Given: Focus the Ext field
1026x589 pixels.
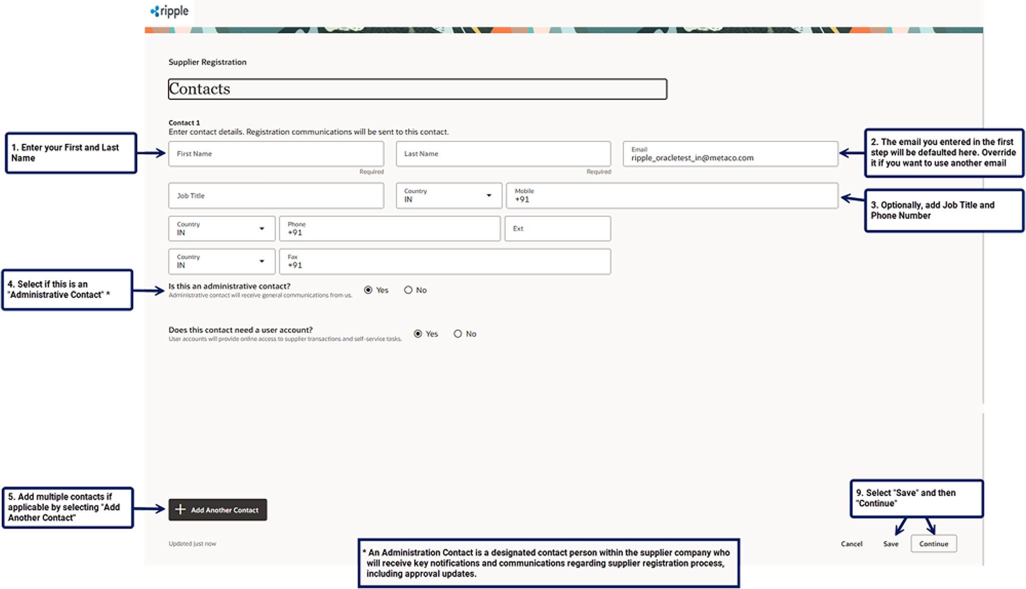Looking at the screenshot, I should point(558,228).
